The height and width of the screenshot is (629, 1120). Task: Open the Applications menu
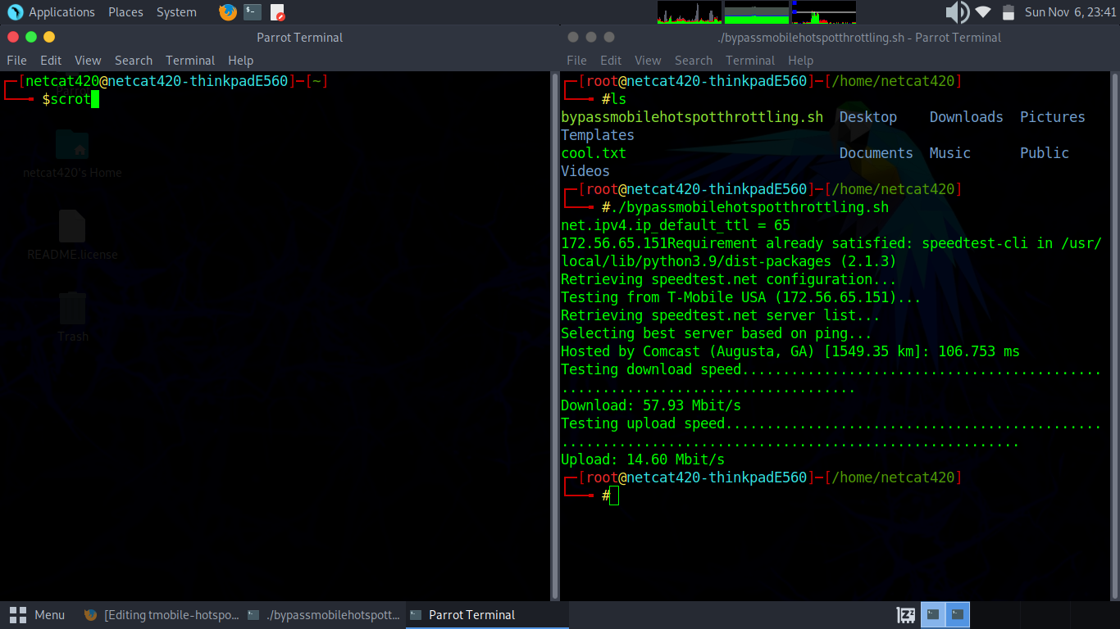coord(61,12)
